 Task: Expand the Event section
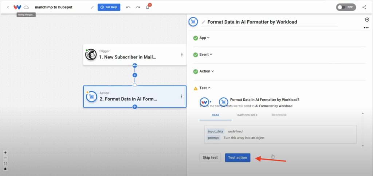click(206, 54)
